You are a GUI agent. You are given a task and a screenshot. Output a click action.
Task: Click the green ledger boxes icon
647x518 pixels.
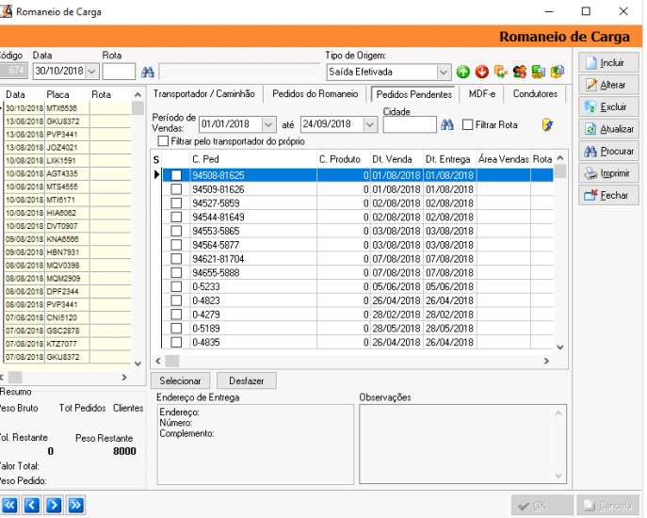pos(538,72)
